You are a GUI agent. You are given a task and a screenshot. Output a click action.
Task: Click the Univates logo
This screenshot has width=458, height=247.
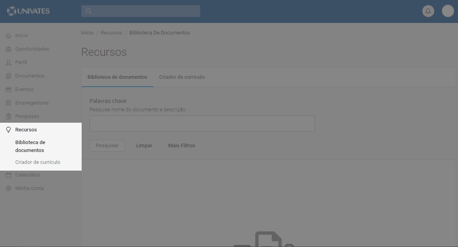coord(29,11)
